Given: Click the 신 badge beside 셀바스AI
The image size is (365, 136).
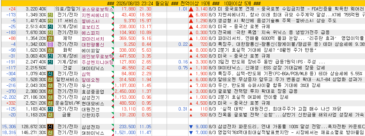Looking at the screenshot, I should coord(50,21).
